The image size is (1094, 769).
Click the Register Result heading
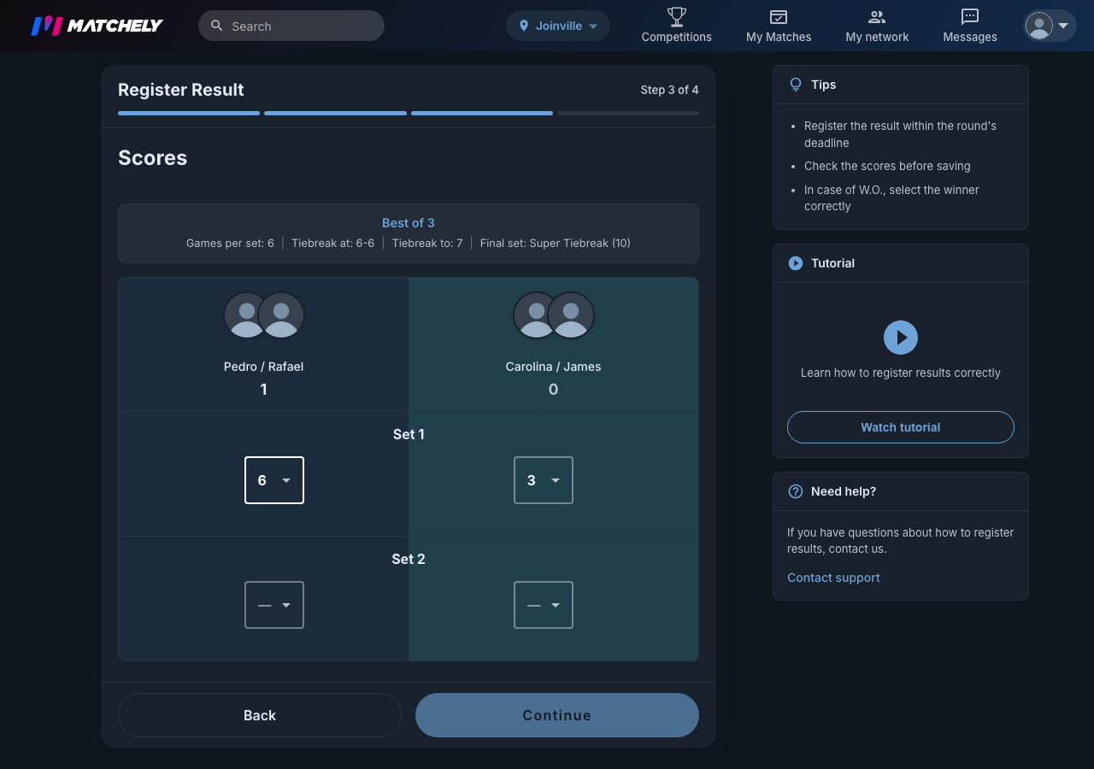181,90
